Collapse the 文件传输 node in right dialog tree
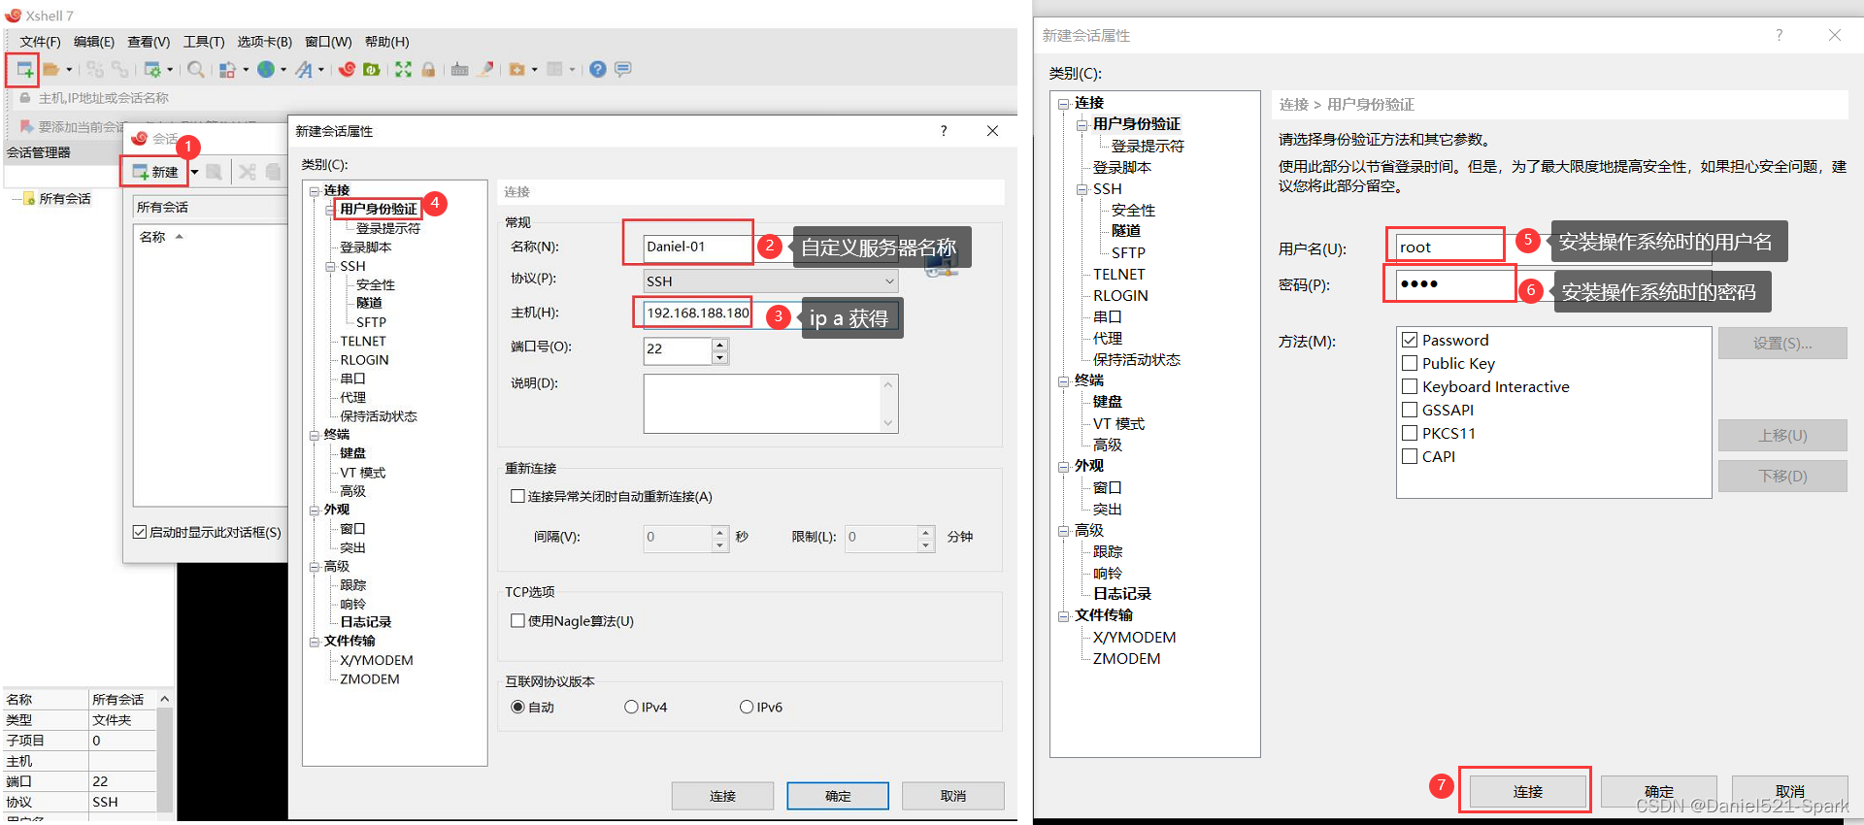This screenshot has height=825, width=1864. pyautogui.click(x=1064, y=615)
